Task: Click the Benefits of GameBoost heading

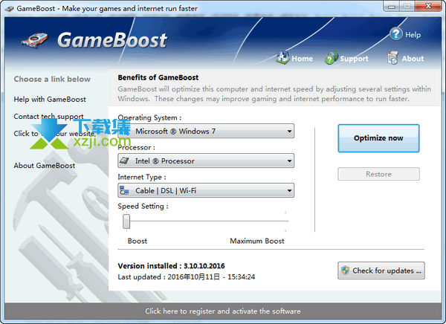Action: [x=158, y=78]
